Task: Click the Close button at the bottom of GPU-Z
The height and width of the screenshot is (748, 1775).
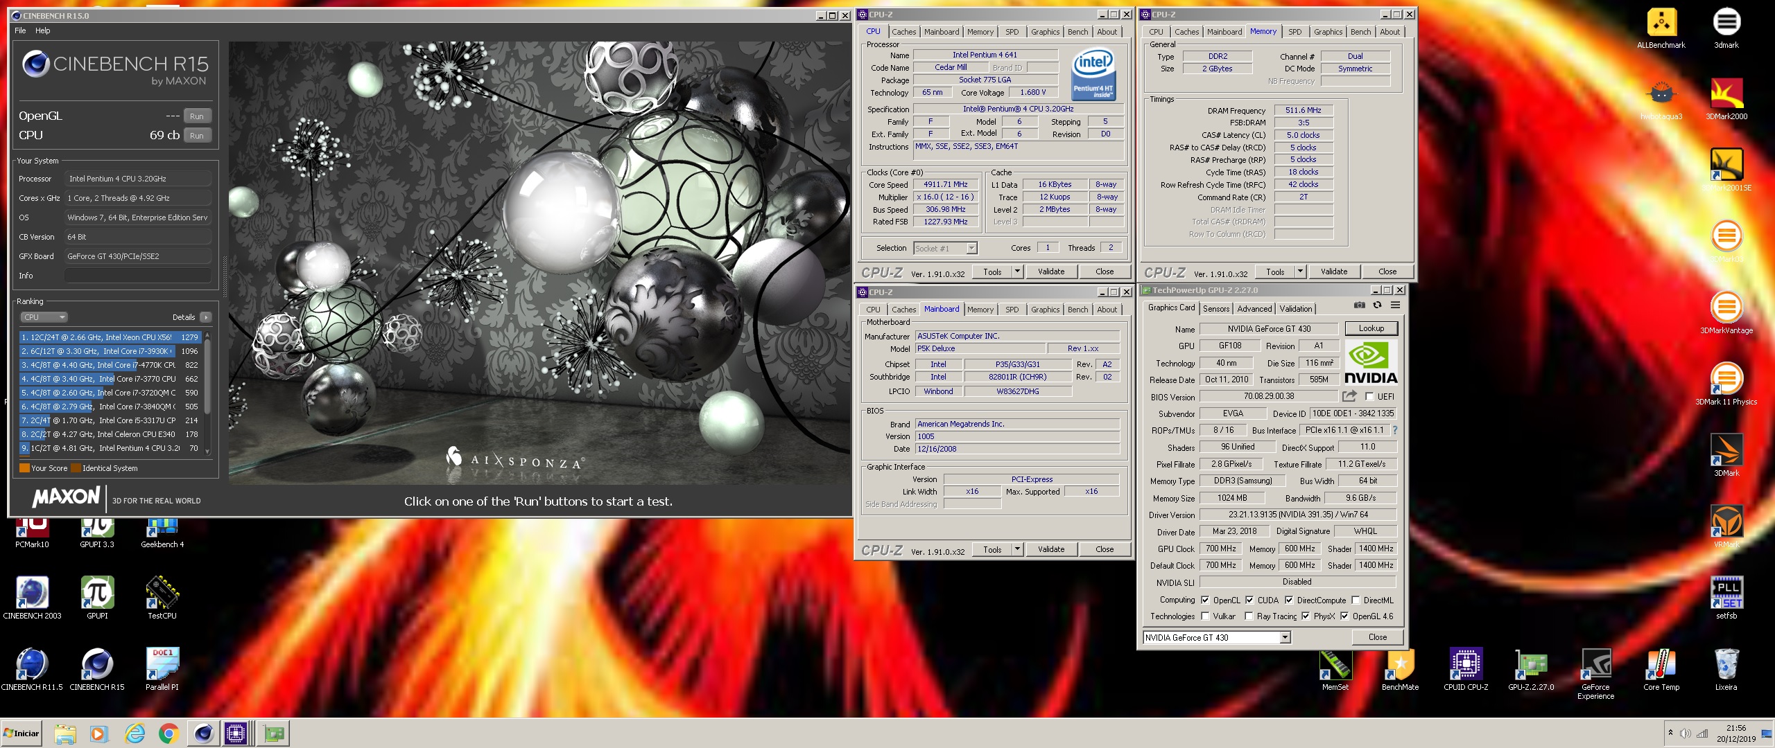Action: [x=1377, y=637]
